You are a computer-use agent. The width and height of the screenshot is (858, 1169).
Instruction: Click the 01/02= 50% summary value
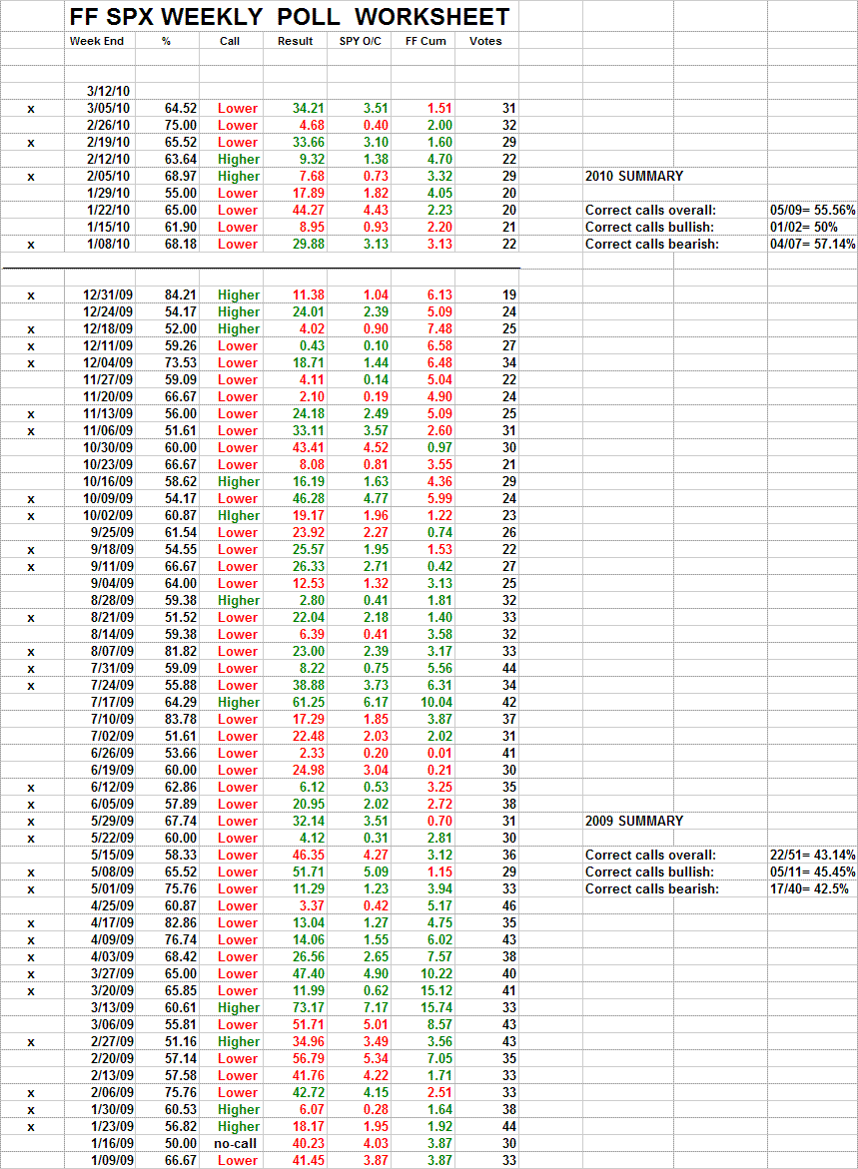(x=804, y=227)
